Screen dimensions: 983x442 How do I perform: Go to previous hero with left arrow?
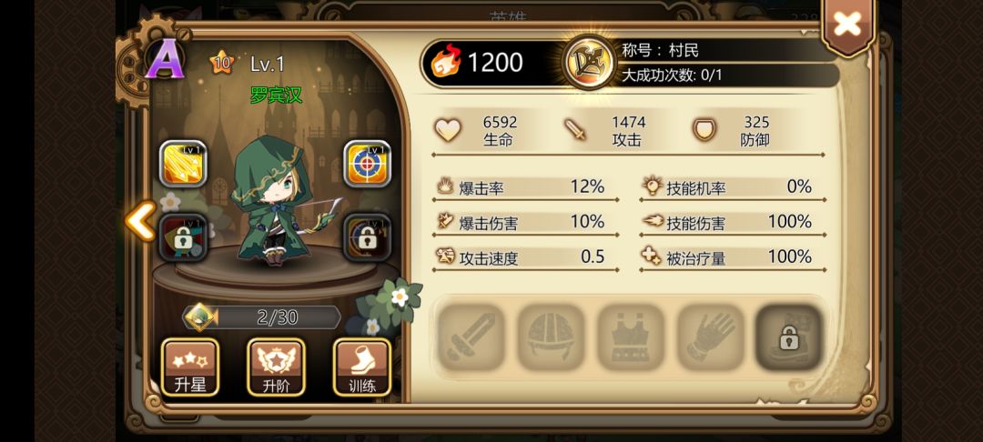(140, 221)
